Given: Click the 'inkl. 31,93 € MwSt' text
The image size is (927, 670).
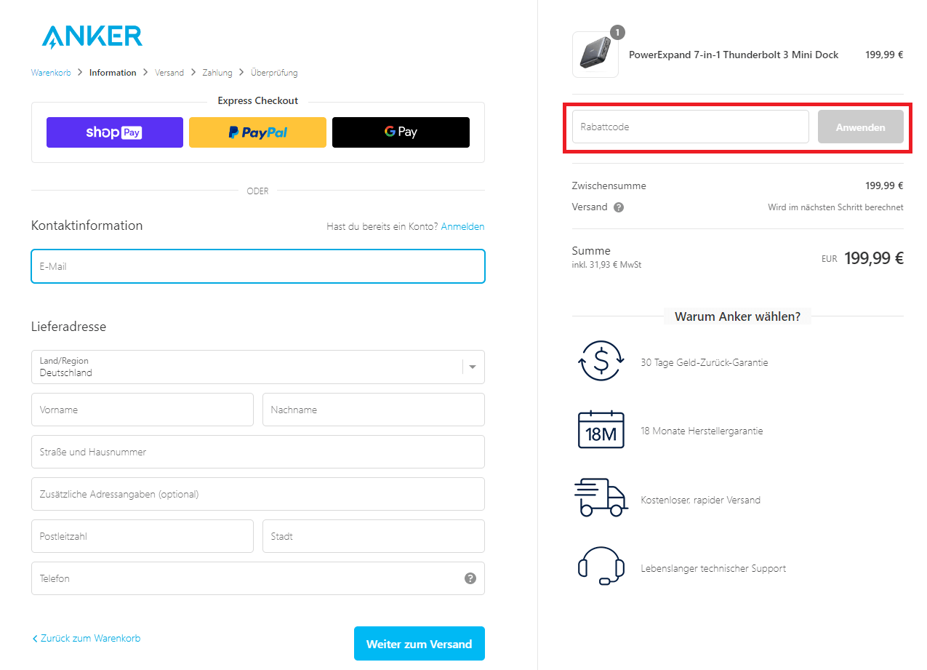Looking at the screenshot, I should 606,265.
